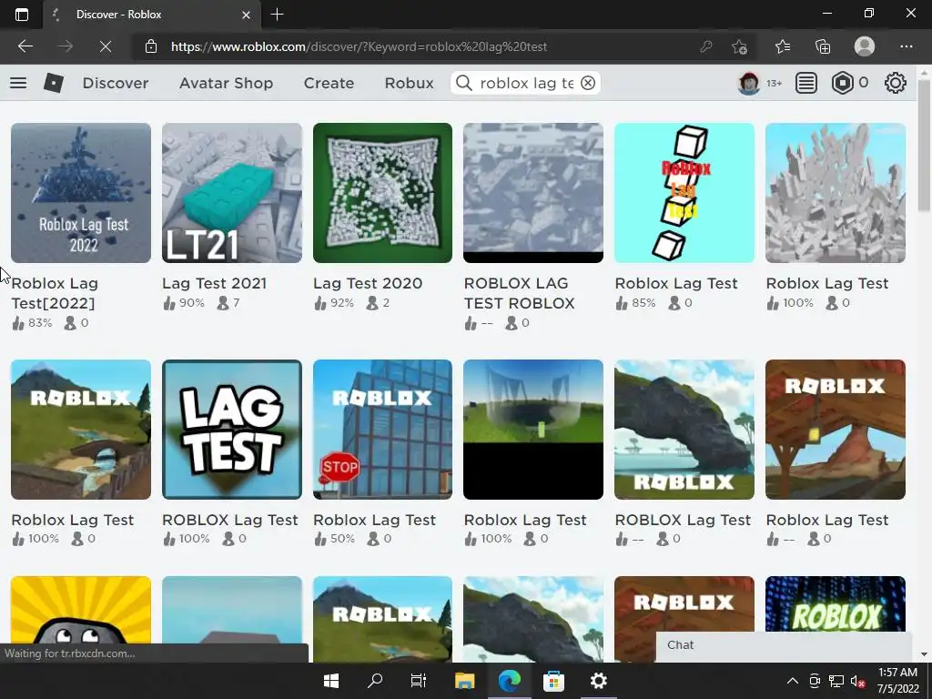This screenshot has width=932, height=699.
Task: Stop page loading with the X button
Action: 106,46
